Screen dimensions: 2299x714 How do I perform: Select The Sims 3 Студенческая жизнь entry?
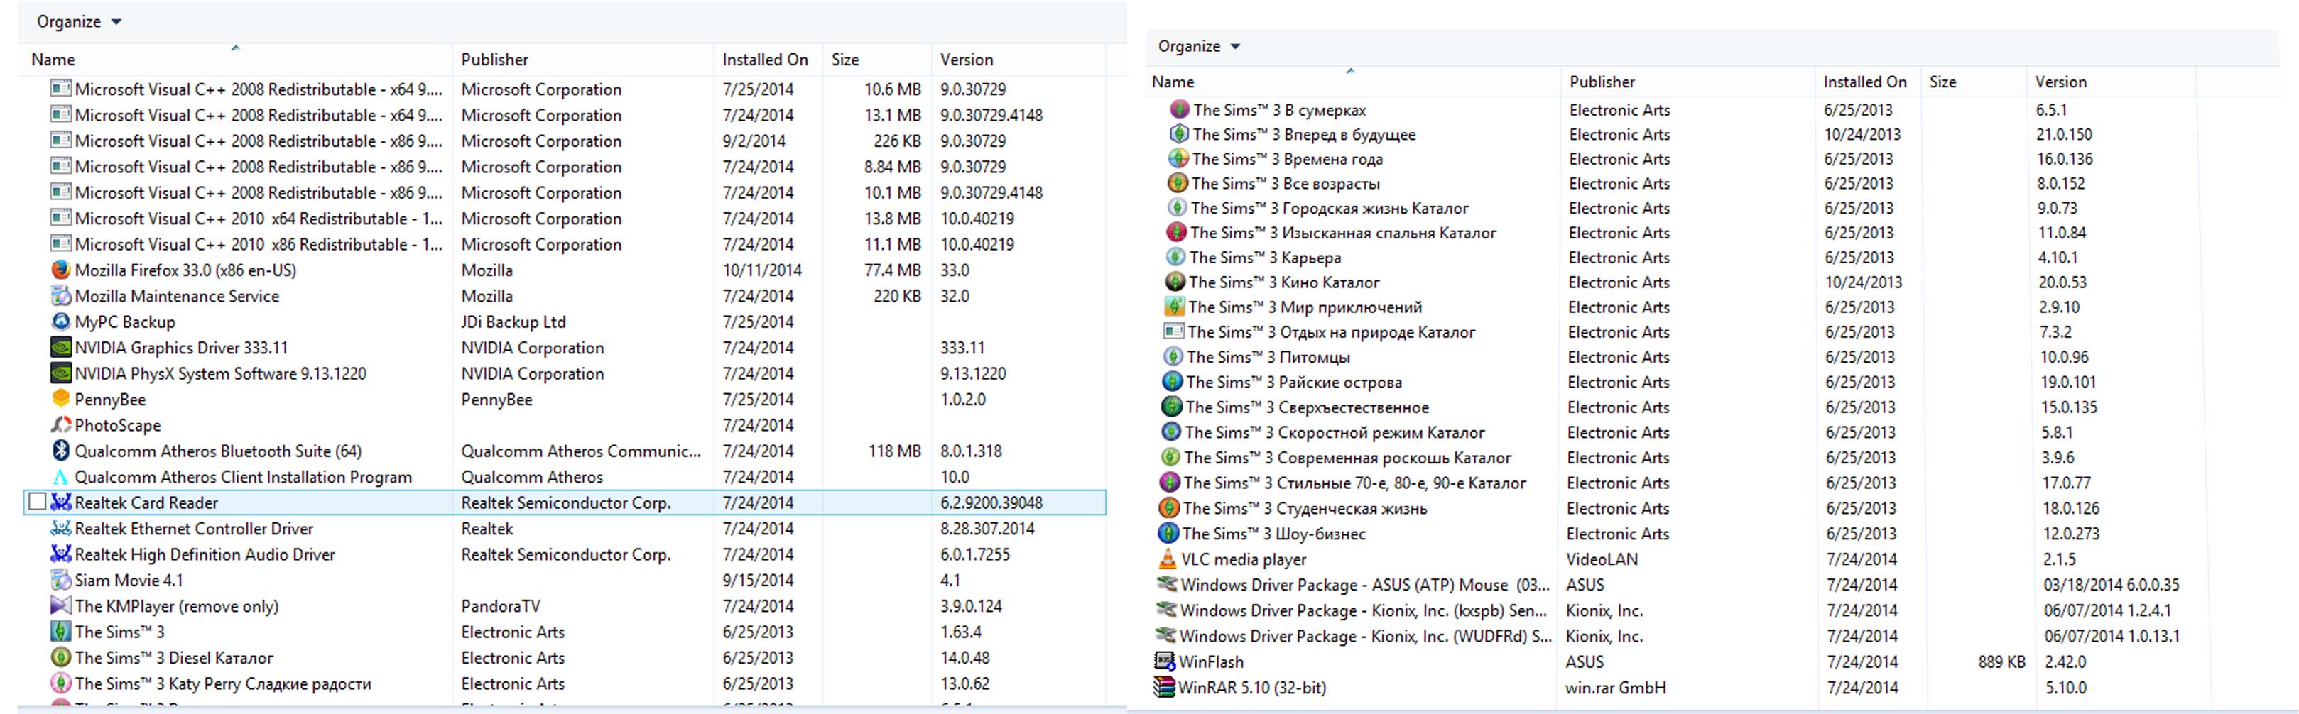pos(1305,508)
